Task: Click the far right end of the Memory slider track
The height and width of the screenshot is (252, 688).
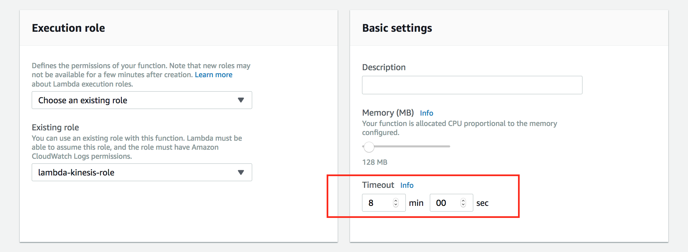Action: tap(449, 146)
